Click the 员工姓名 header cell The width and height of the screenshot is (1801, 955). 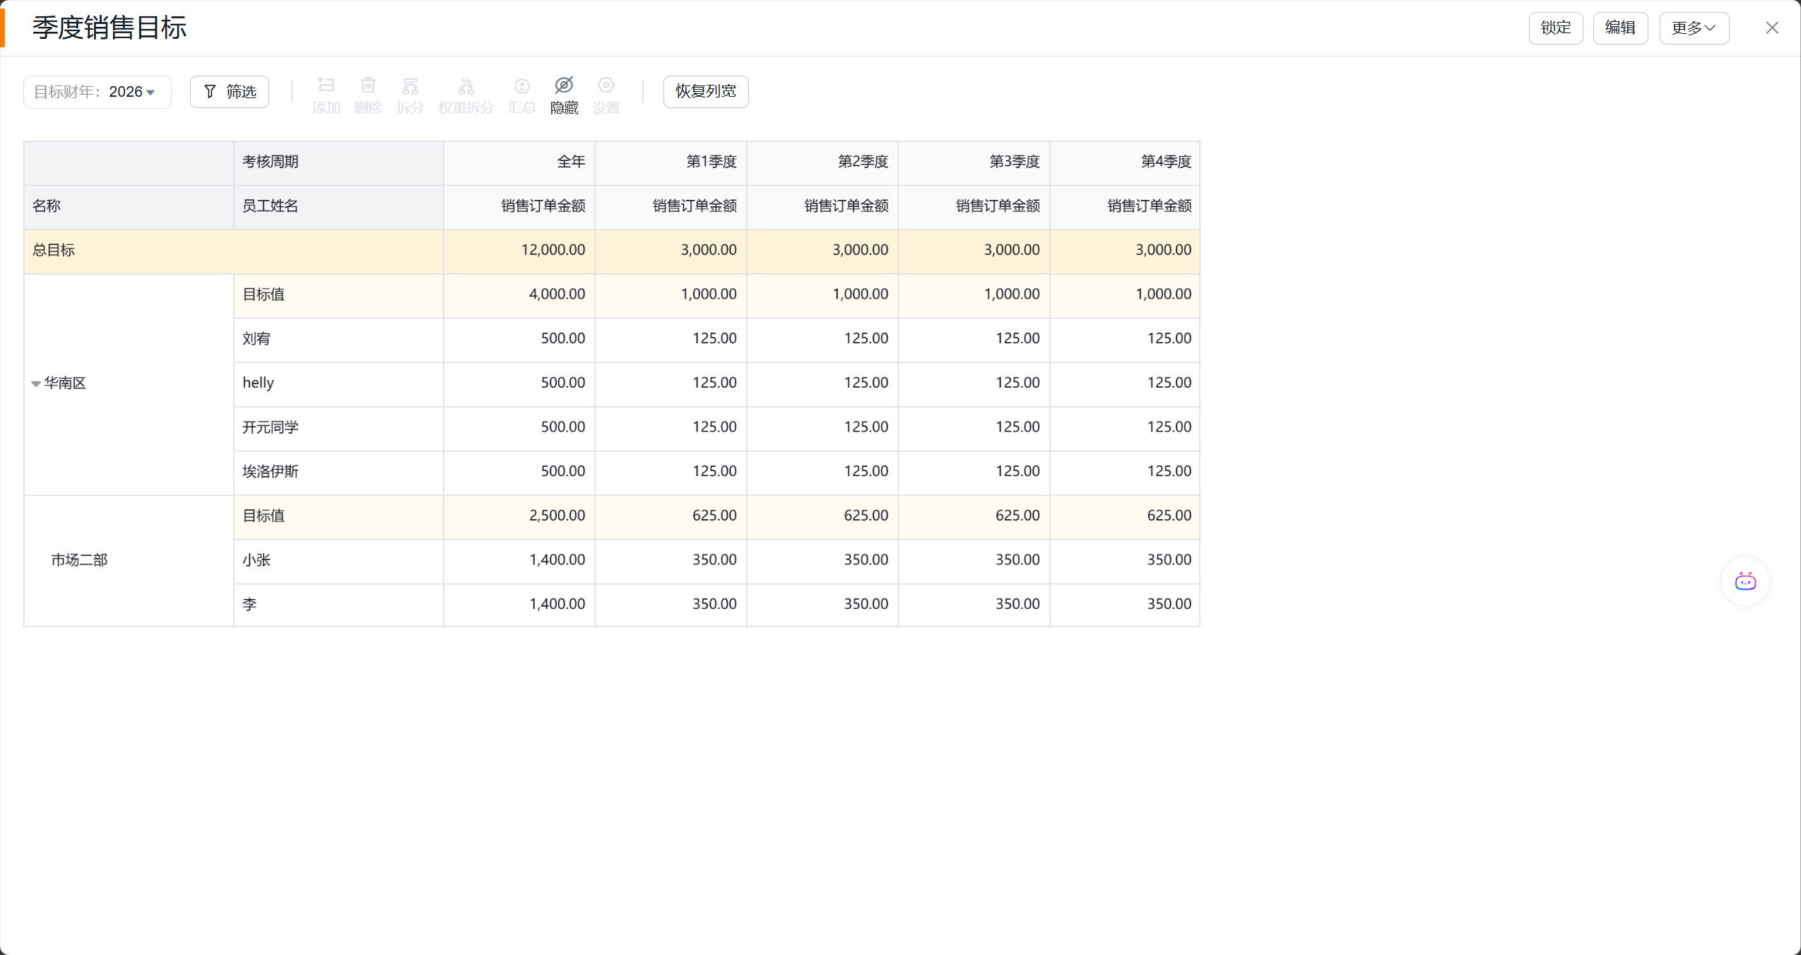[x=338, y=206]
